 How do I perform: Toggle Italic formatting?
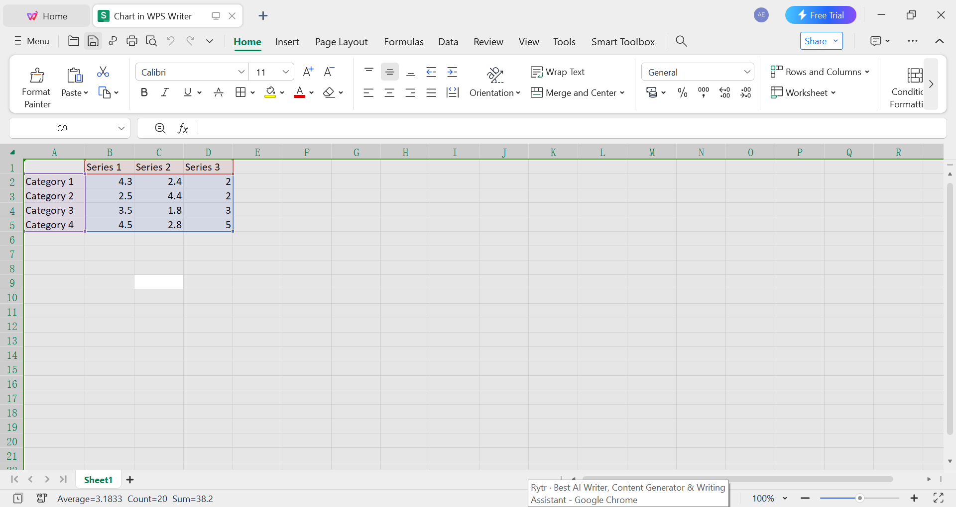164,92
